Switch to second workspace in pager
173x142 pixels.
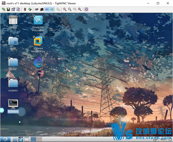tap(39, 139)
